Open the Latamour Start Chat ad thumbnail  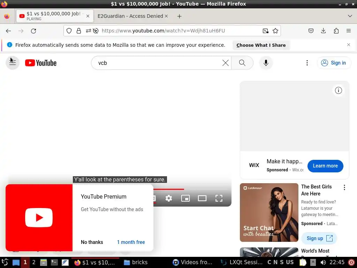click(269, 213)
